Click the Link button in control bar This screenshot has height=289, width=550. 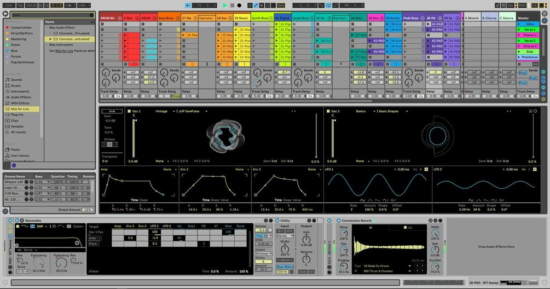(x=9, y=5)
